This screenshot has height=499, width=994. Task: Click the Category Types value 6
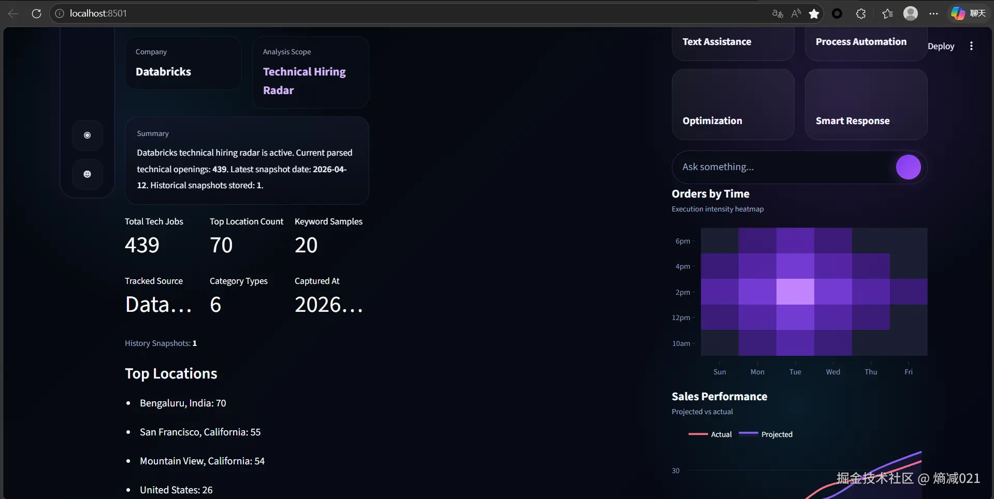215,305
